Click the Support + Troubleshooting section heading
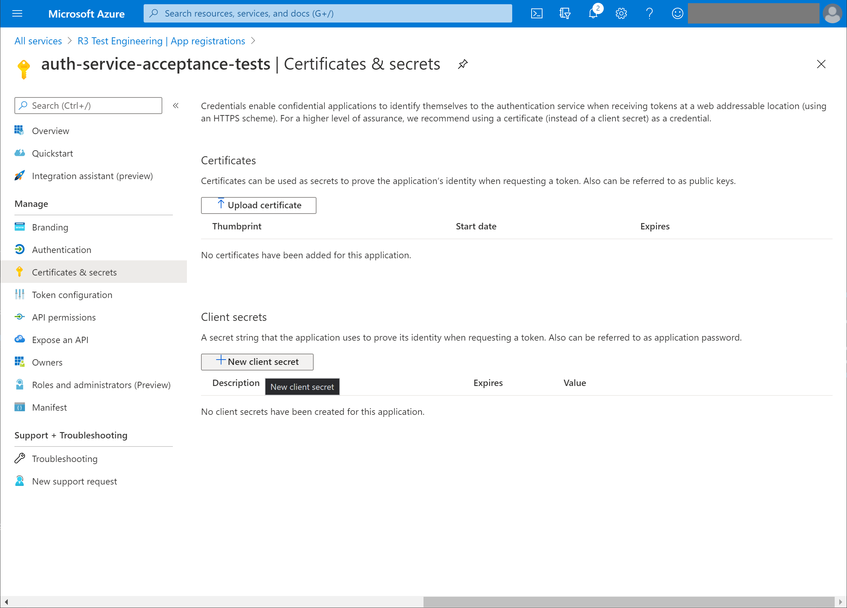 pos(71,435)
